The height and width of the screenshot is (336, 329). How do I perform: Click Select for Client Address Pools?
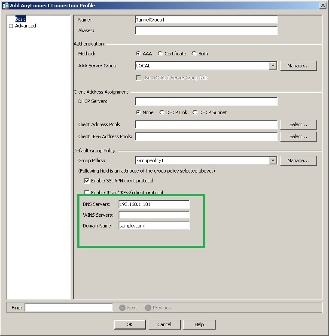299,124
